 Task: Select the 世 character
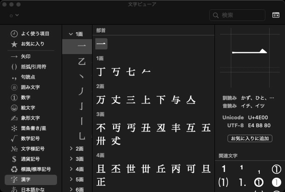click(131, 169)
